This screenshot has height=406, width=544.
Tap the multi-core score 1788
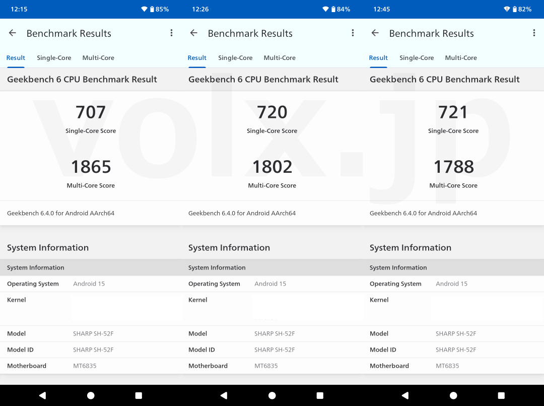454,167
